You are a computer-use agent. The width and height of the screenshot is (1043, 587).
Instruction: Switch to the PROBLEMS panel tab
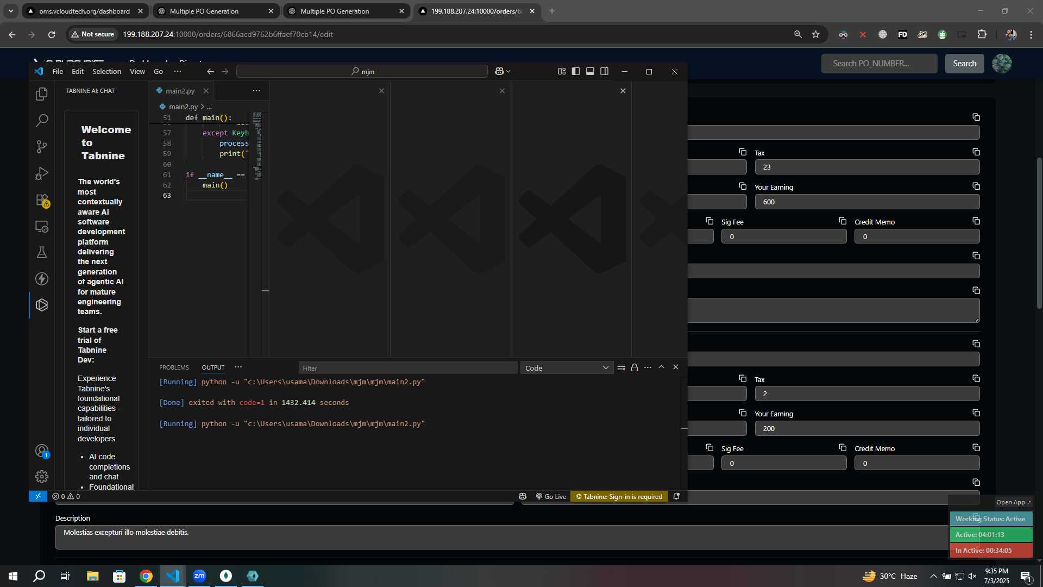[174, 367]
